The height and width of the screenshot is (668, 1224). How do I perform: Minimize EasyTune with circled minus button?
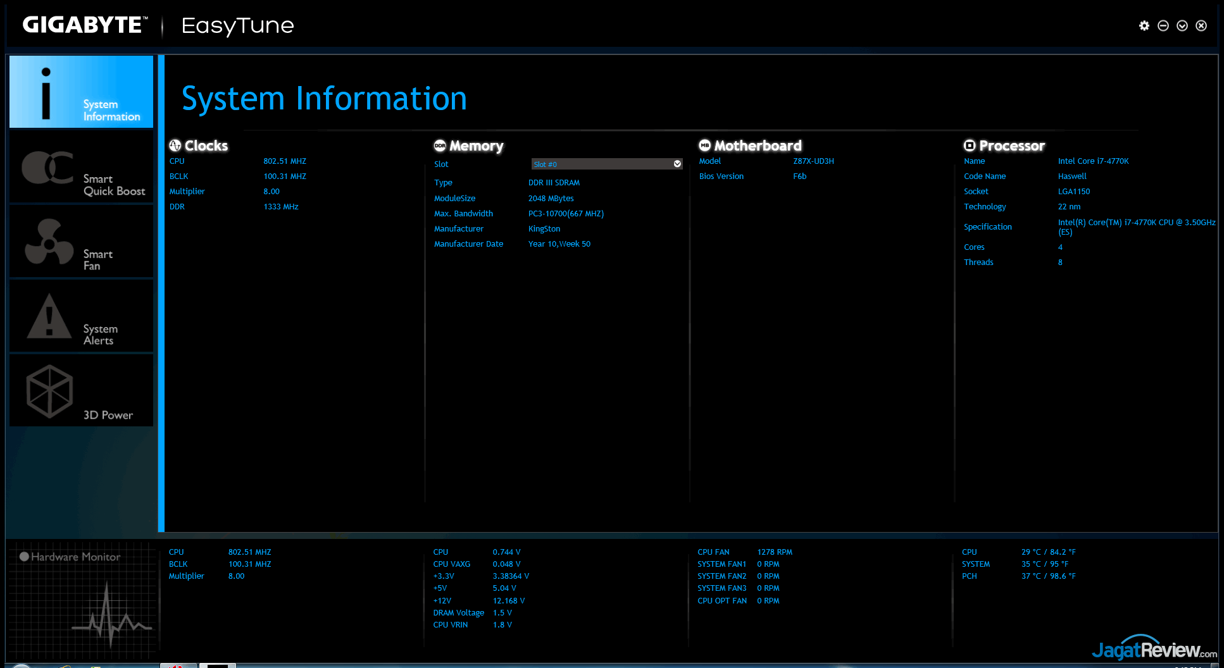click(1163, 25)
